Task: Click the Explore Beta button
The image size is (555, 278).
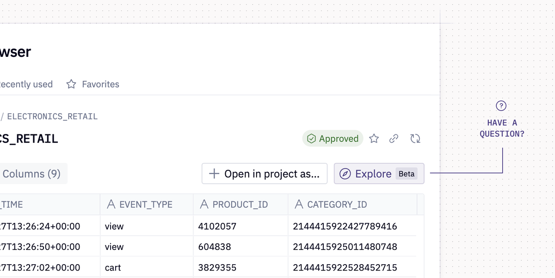Action: point(379,174)
